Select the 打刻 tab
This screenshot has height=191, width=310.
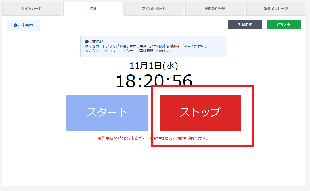coord(93,9)
